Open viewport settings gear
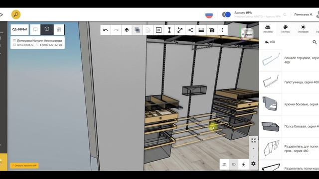The width and height of the screenshot is (319, 179). click(253, 164)
